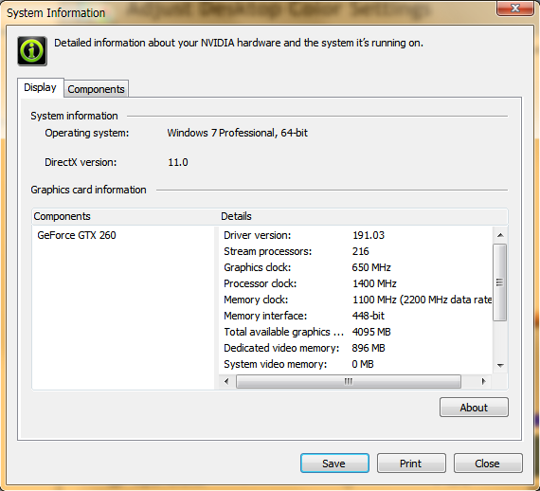The width and height of the screenshot is (540, 491).
Task: Click the Detailed information about NVIDIA hardware text
Action: pos(239,43)
